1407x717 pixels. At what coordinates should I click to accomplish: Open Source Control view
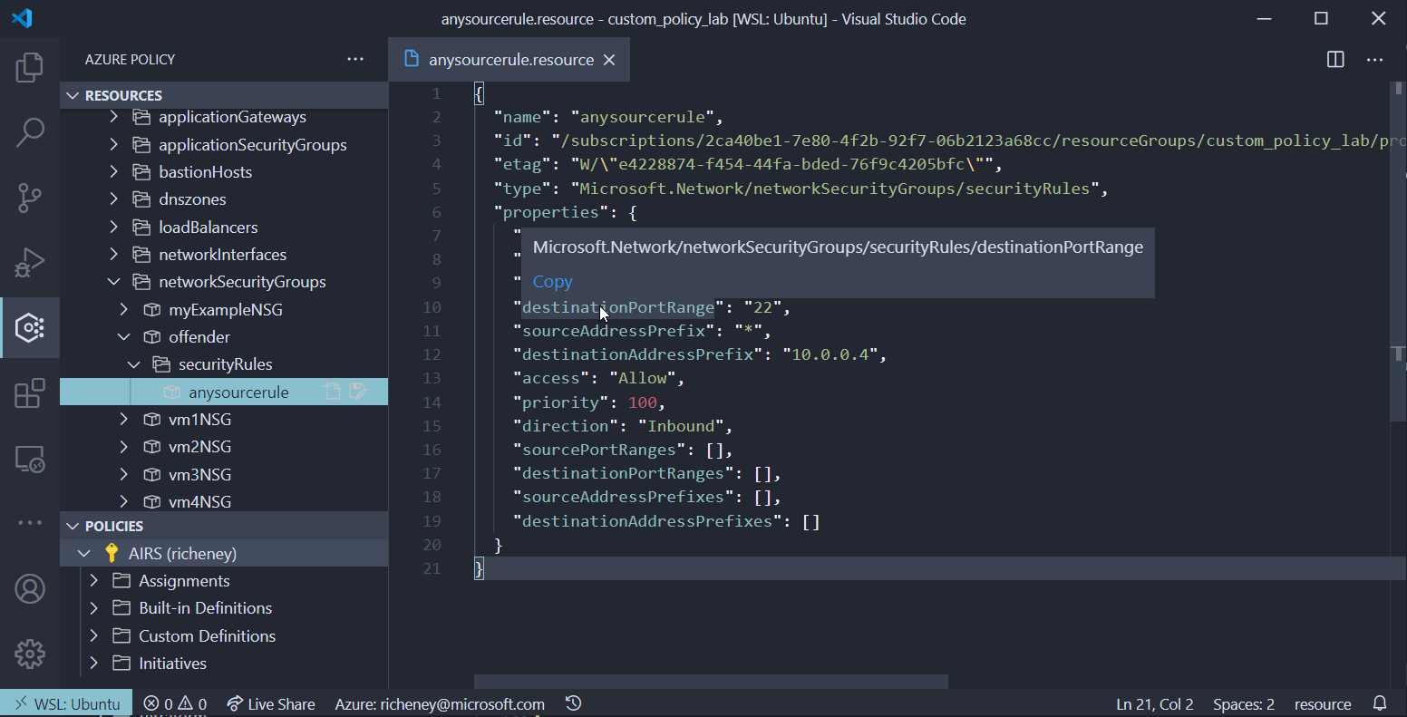[x=30, y=198]
